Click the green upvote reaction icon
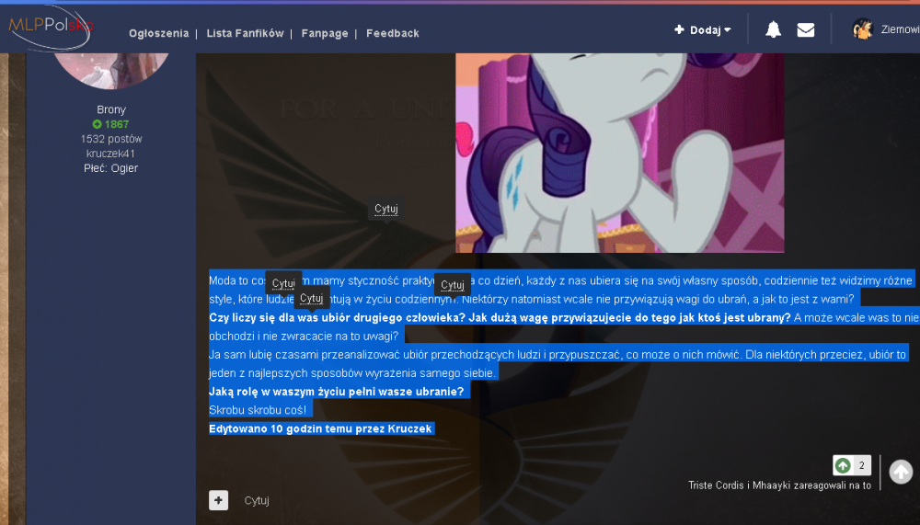Screen dimensions: 920x525 [x=843, y=465]
